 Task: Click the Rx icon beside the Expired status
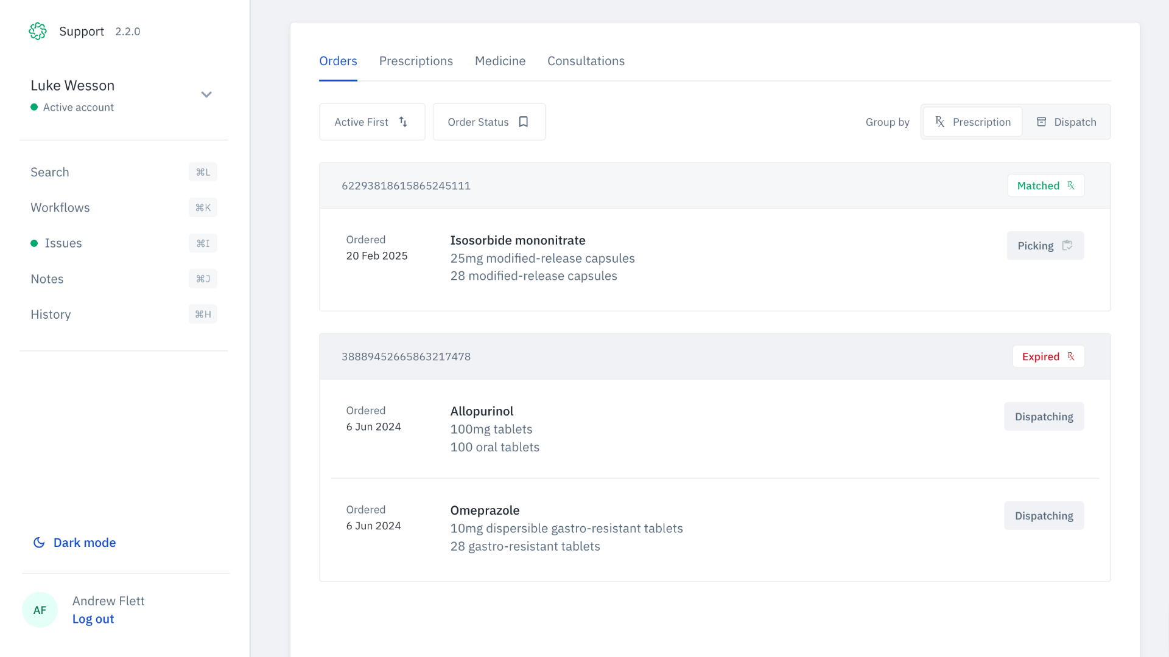click(x=1072, y=356)
